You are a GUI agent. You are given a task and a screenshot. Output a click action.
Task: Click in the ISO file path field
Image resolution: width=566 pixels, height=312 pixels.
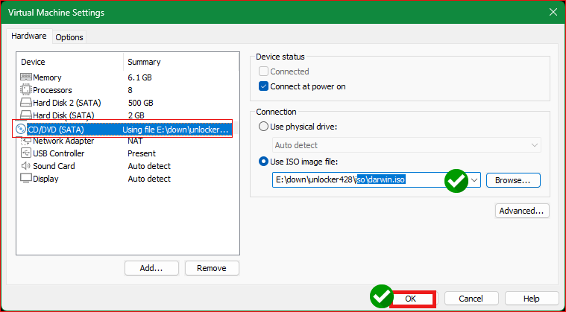coord(371,179)
